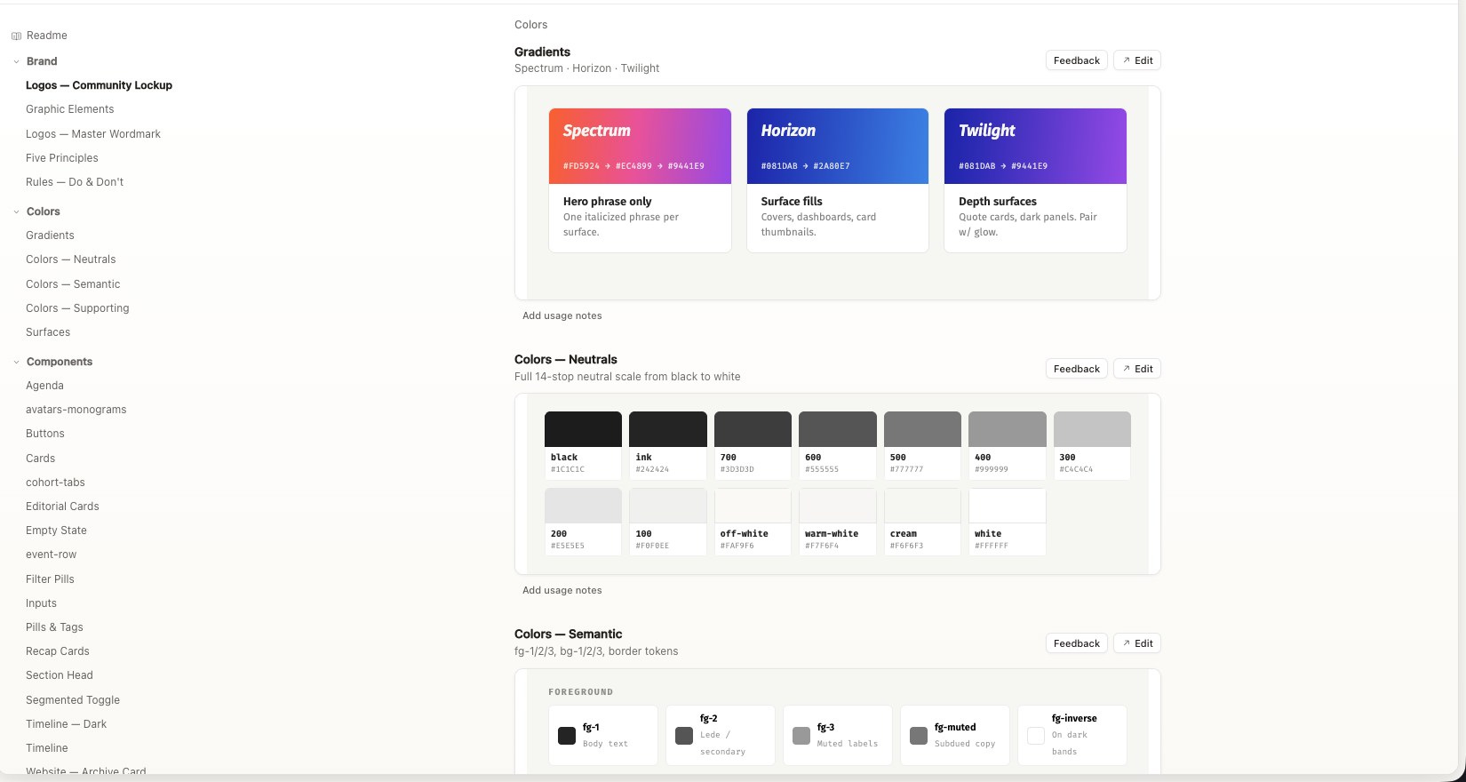The image size is (1466, 782).
Task: Open Rules — Do & Don't
Action: [x=75, y=182]
